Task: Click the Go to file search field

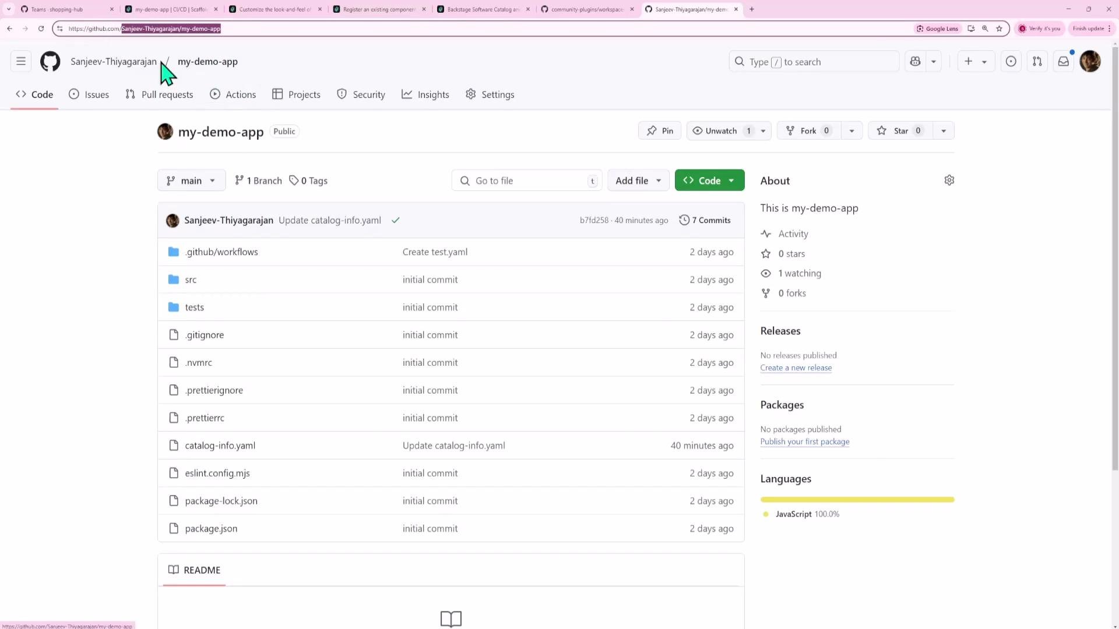Action: pyautogui.click(x=527, y=181)
